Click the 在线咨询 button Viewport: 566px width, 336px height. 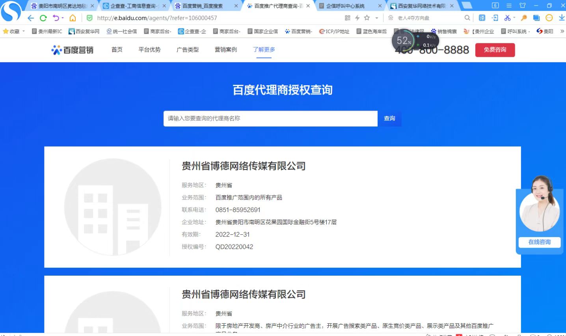coord(540,242)
